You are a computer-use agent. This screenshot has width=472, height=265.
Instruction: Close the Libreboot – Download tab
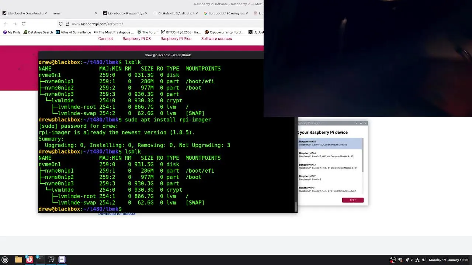click(46, 13)
